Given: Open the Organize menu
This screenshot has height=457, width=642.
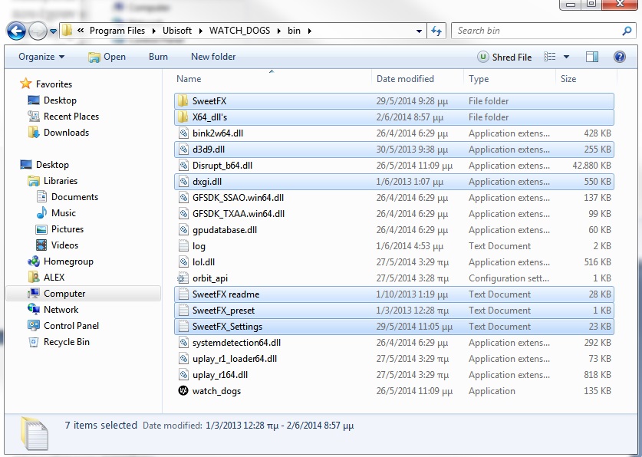Looking at the screenshot, I should 41,57.
